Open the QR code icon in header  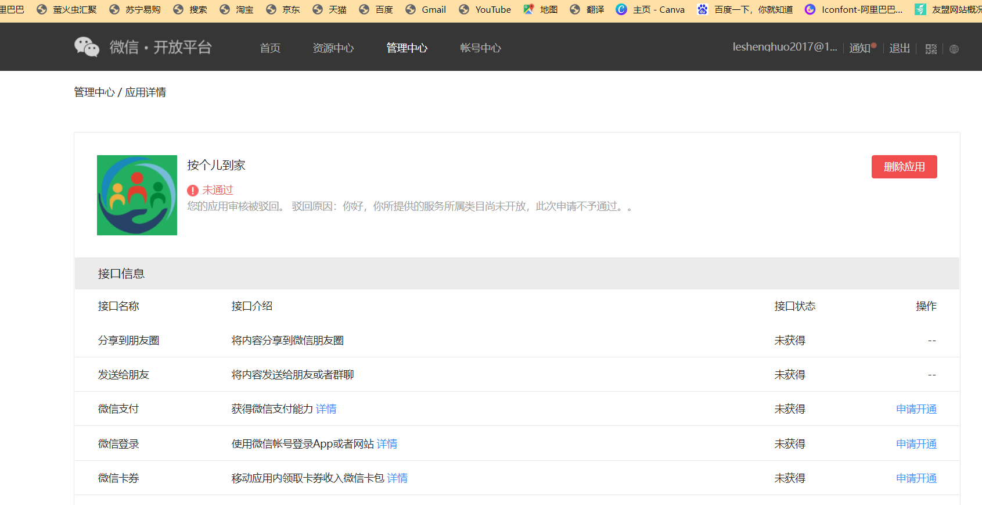coord(931,49)
